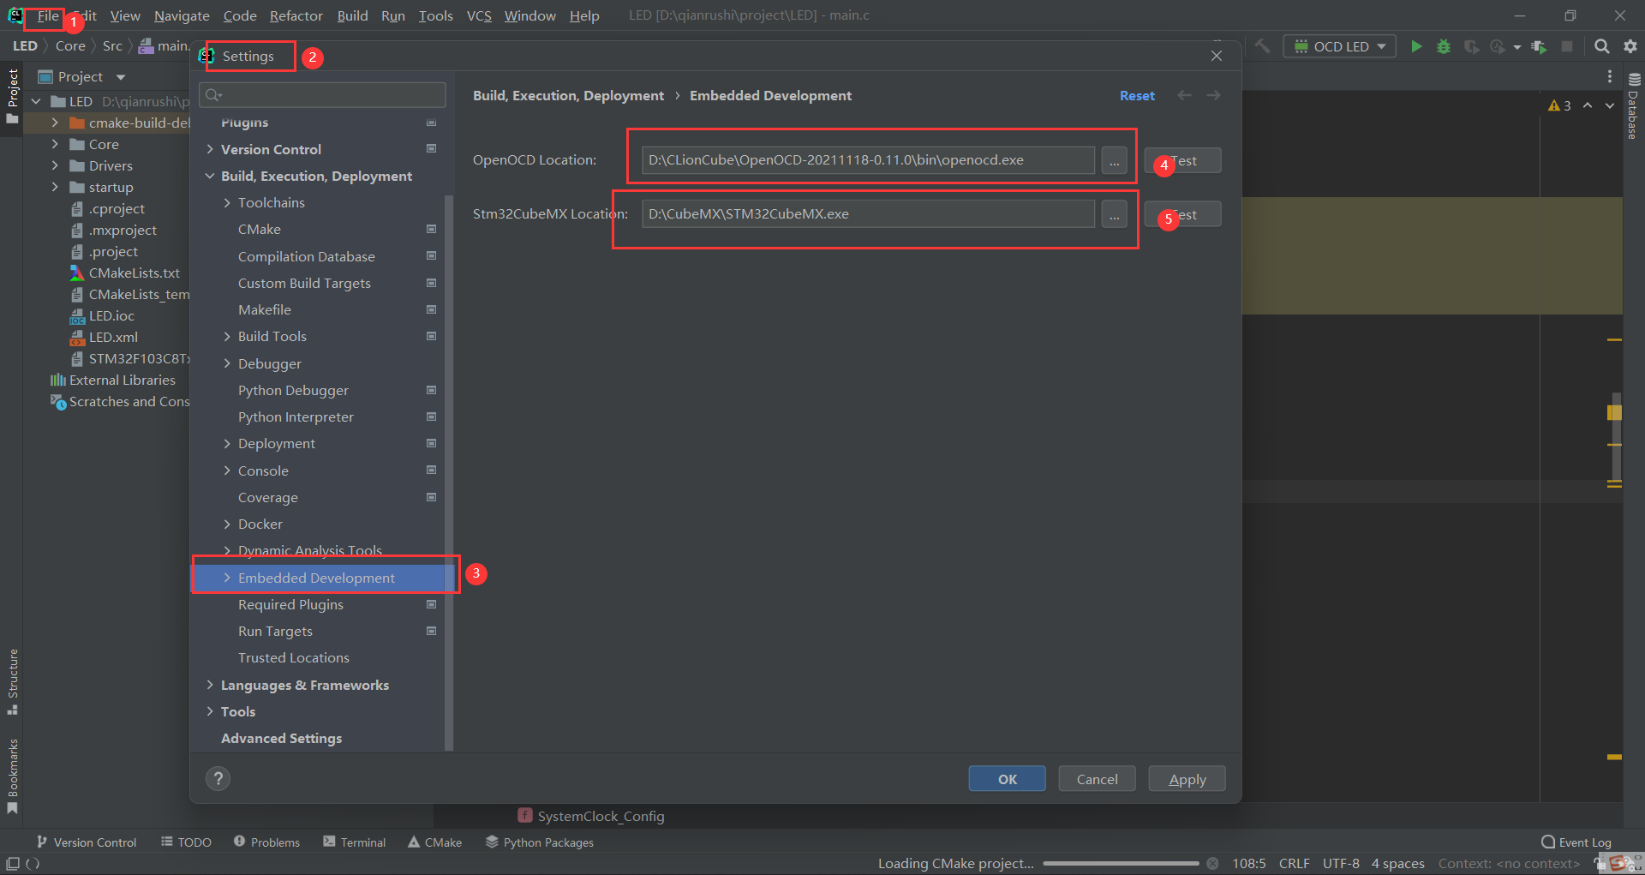
Task: Click the Profile run icon with clock
Action: tap(1497, 46)
